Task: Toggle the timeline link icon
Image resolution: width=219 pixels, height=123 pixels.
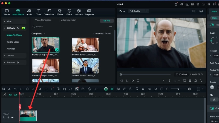Action: coord(5,95)
